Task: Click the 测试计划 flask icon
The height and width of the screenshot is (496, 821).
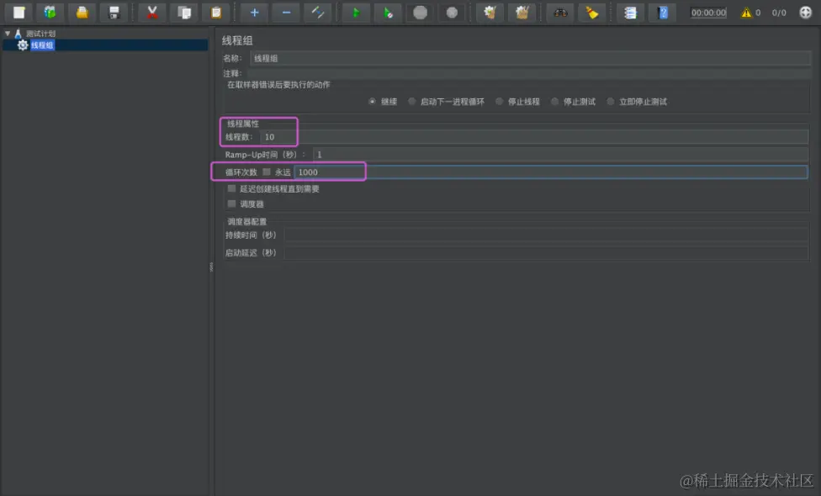Action: pos(18,34)
